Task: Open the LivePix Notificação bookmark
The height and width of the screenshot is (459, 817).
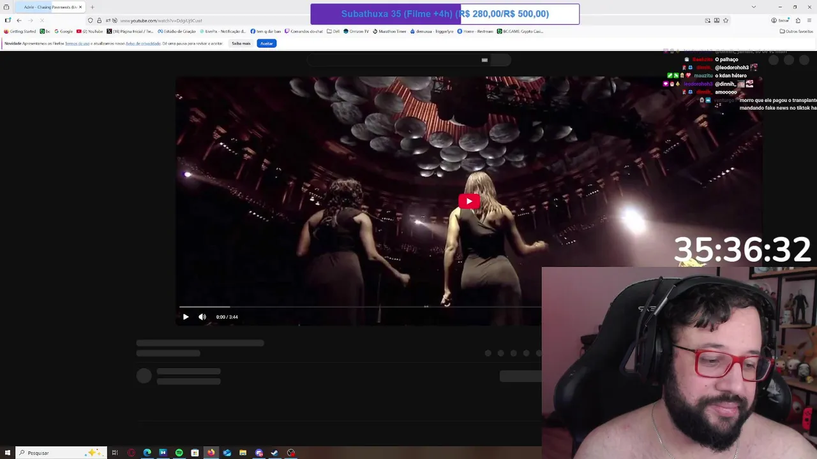Action: pyautogui.click(x=223, y=31)
